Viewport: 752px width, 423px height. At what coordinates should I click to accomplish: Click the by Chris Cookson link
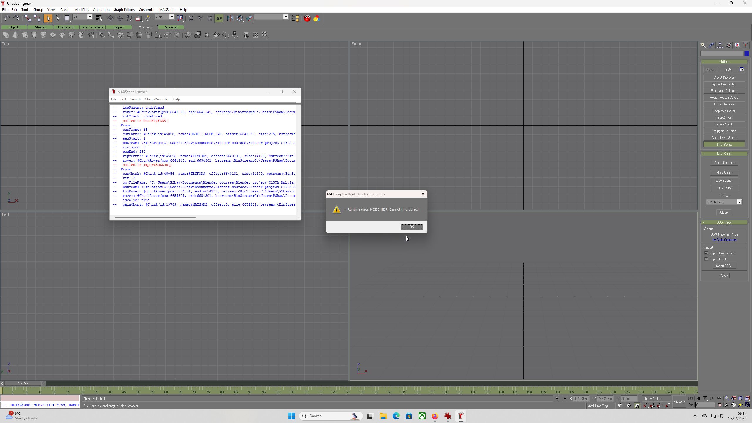pyautogui.click(x=724, y=240)
